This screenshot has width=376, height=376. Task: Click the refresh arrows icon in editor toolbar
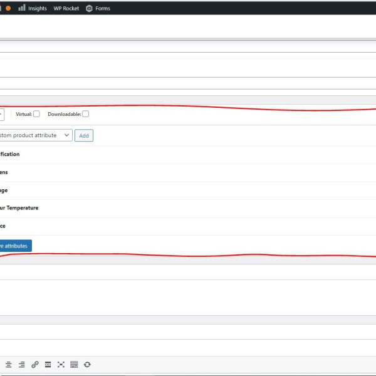tap(87, 364)
